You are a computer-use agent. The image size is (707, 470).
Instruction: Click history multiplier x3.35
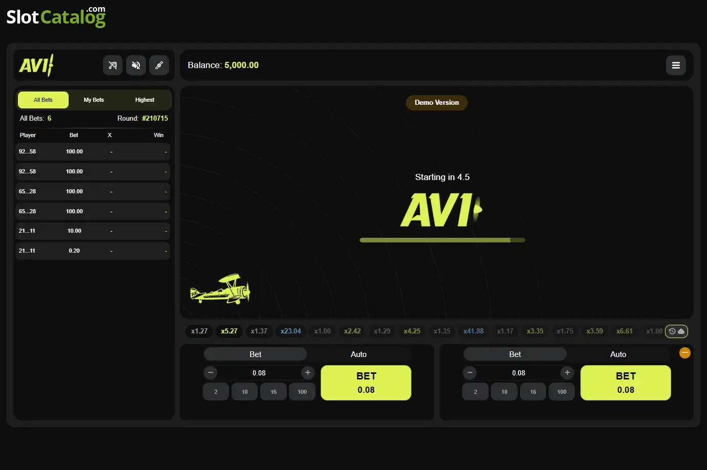coord(535,331)
